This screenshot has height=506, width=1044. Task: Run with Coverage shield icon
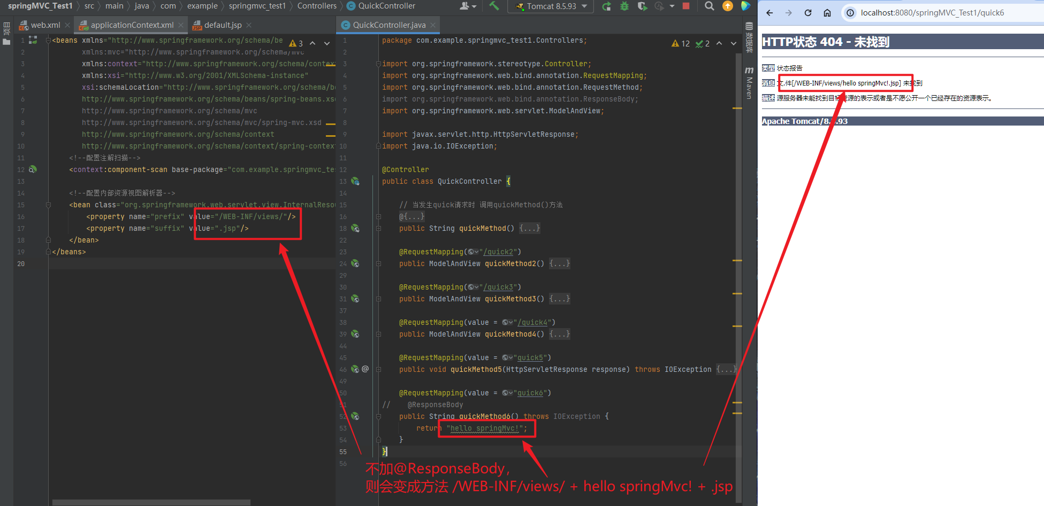coord(642,6)
